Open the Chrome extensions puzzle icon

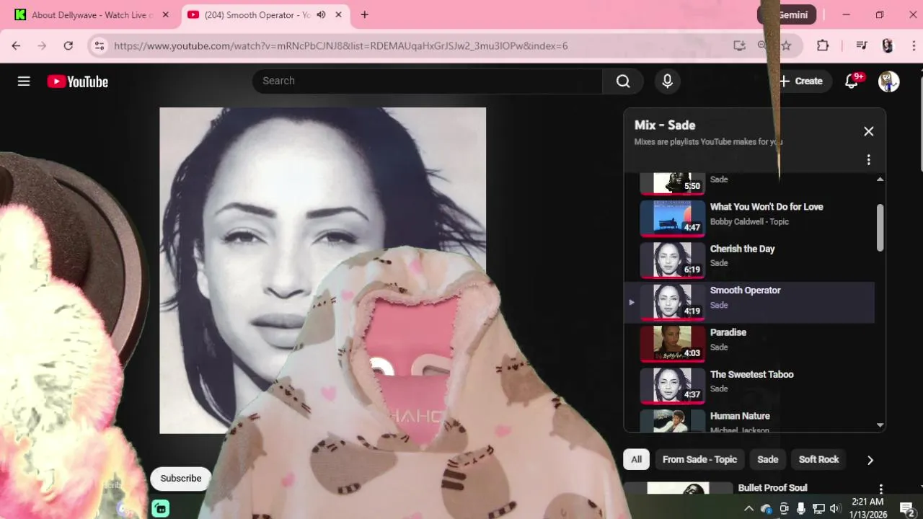(x=823, y=45)
